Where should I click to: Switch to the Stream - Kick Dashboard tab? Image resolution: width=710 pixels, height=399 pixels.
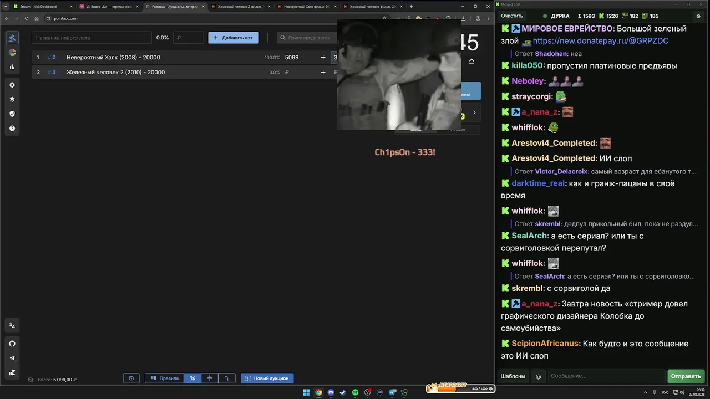click(x=43, y=7)
